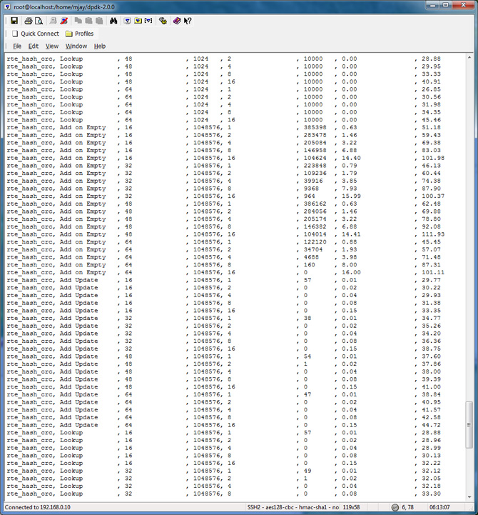Click the status text 'Connected to 192.168.0.10'
This screenshot has width=478, height=515.
pos(37,507)
